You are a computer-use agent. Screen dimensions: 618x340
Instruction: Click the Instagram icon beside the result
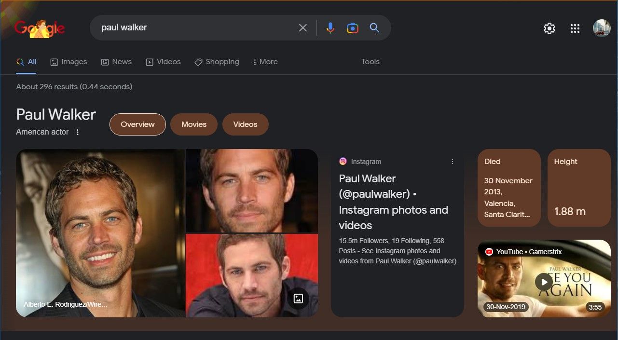coord(343,161)
